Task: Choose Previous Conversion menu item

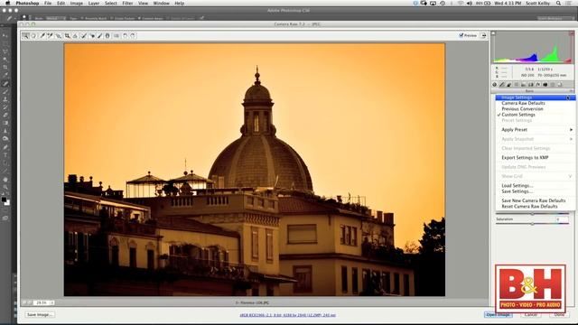Action: coord(536,109)
